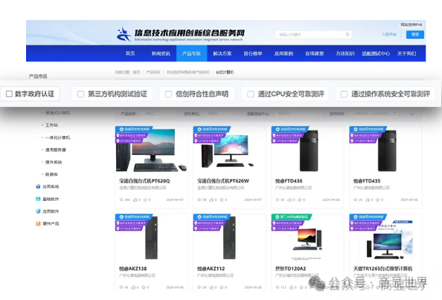This screenshot has height=300, width=442.
Task: Open the 宝德自强台式机PT620W product thumbnail
Action: (x=229, y=150)
